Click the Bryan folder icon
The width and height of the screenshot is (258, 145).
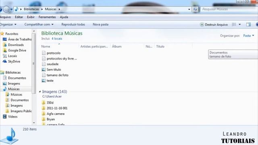[44, 119]
